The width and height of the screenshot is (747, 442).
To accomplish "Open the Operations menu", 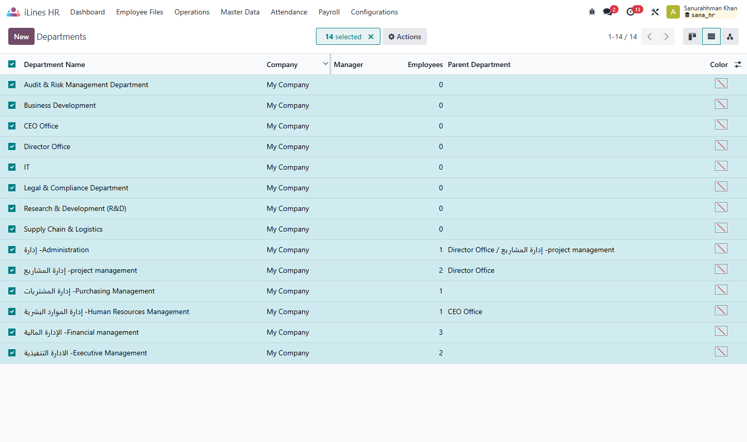I will point(192,12).
